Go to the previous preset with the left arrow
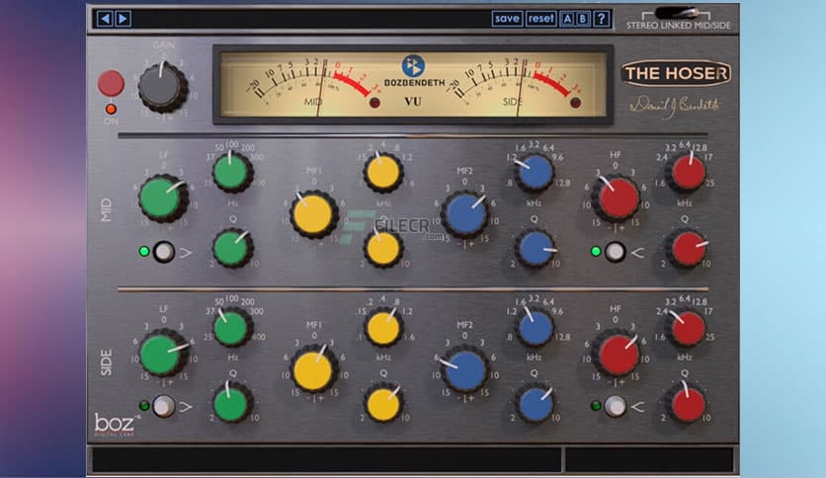The width and height of the screenshot is (826, 478). pos(105,19)
